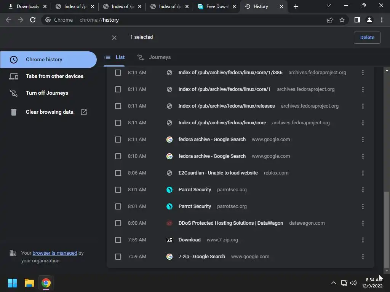Screen dimensions: 390x292
Task: Reload the history page
Action: point(33,20)
